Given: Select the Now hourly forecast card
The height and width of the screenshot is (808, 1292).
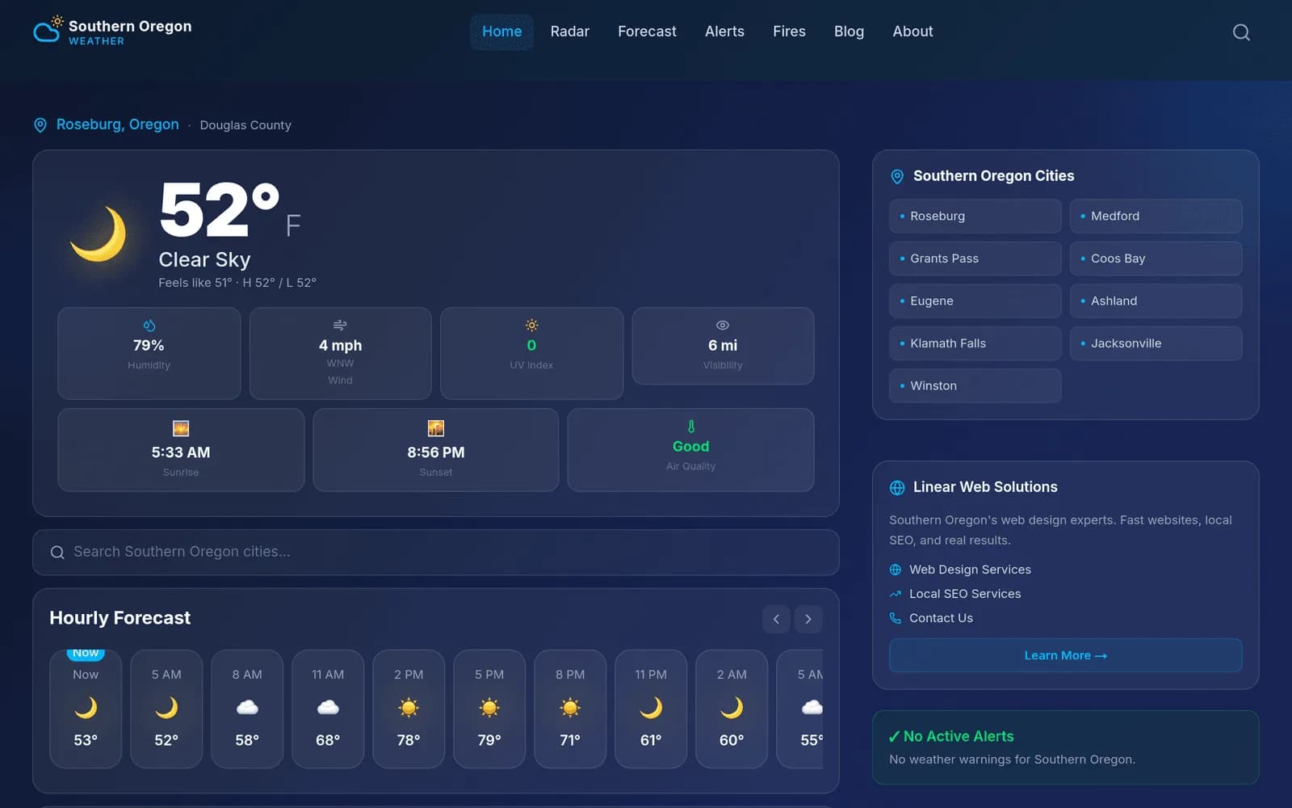Looking at the screenshot, I should [86, 709].
